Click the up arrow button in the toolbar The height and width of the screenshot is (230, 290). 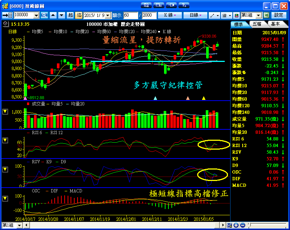(x=53, y=15)
